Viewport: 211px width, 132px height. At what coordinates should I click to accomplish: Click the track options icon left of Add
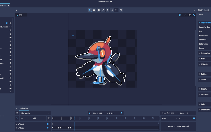point(17,118)
